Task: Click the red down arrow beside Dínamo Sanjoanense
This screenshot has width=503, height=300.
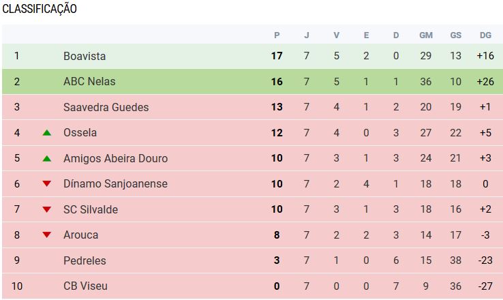Action: point(46,184)
